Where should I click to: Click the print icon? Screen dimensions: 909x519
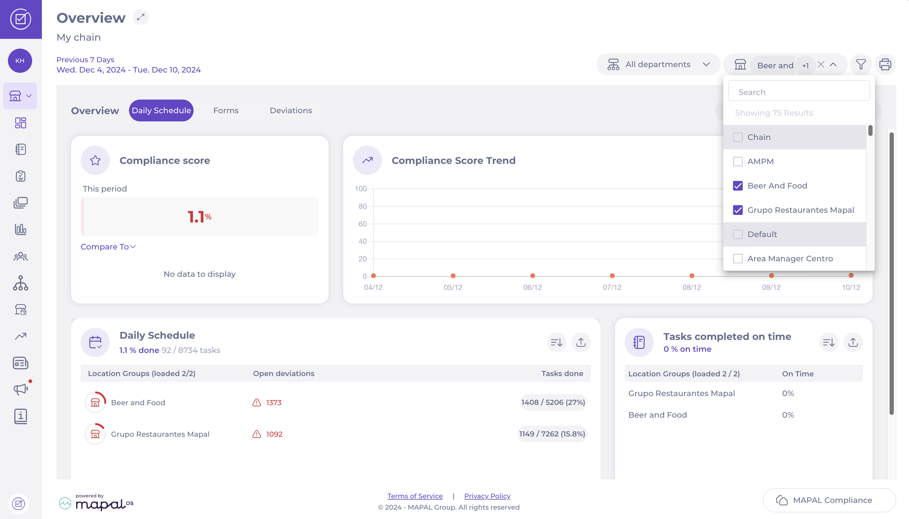pos(885,65)
